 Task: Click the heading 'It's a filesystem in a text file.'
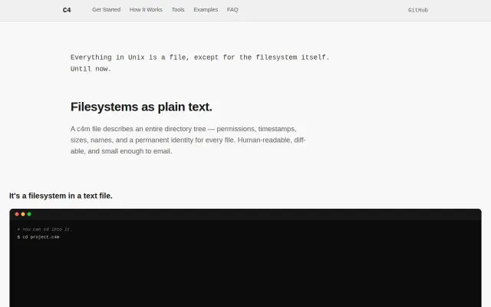61,196
